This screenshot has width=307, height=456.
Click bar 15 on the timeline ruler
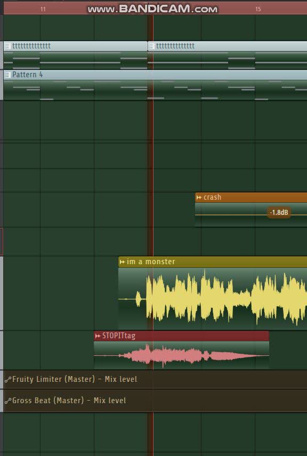coord(258,9)
